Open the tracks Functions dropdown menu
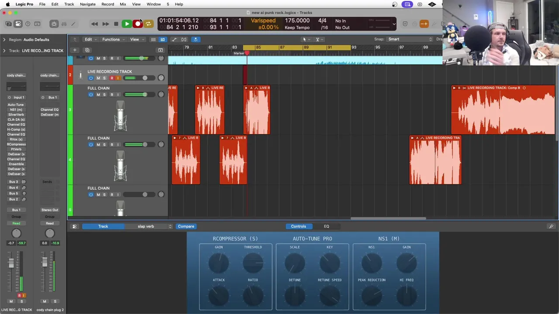 click(113, 39)
